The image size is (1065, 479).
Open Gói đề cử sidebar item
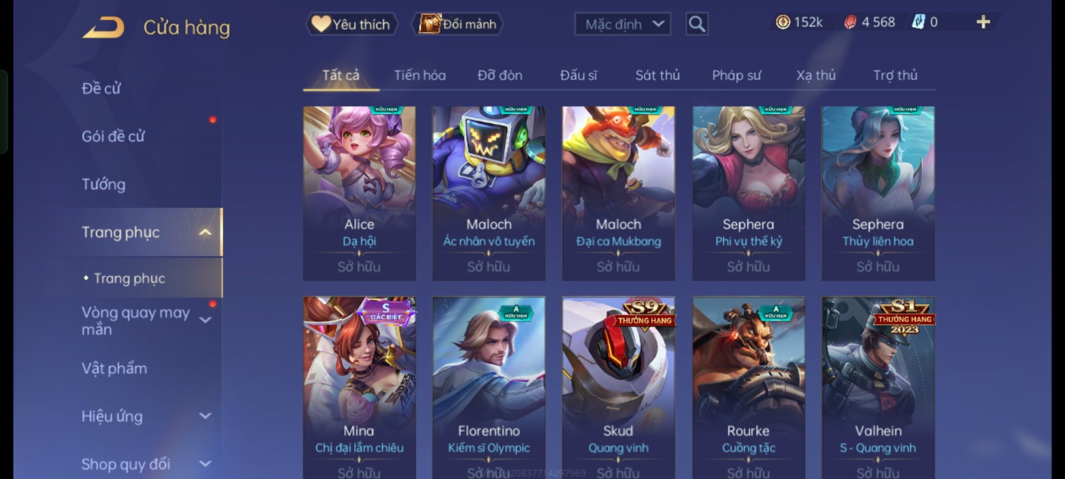tap(113, 136)
